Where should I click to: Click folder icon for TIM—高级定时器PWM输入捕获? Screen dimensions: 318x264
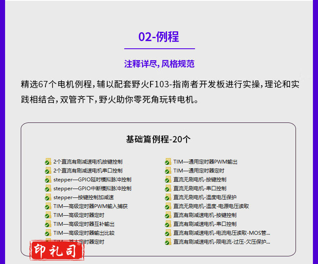(x=48, y=206)
